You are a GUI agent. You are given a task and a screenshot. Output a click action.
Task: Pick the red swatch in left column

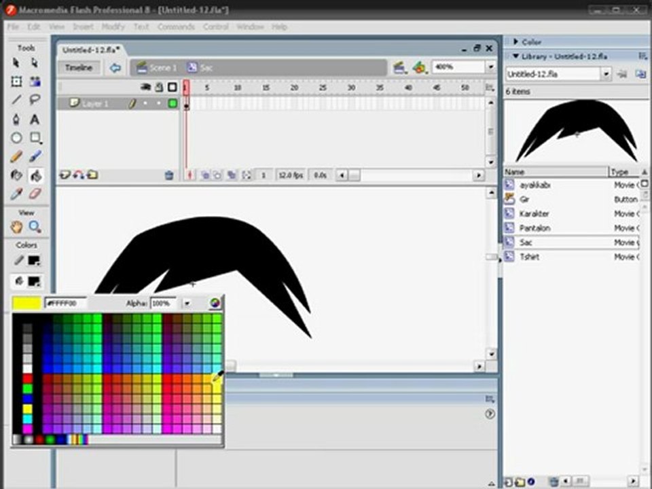click(27, 378)
